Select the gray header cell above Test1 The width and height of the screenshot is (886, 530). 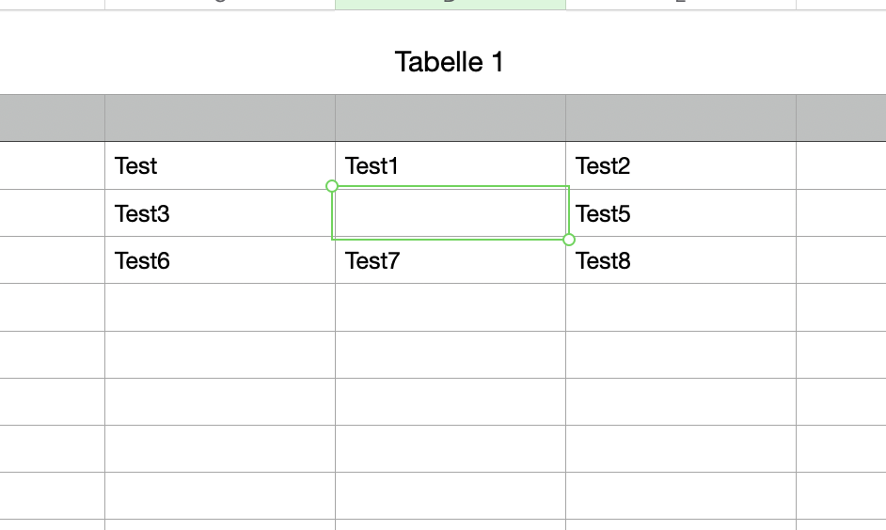coord(450,117)
